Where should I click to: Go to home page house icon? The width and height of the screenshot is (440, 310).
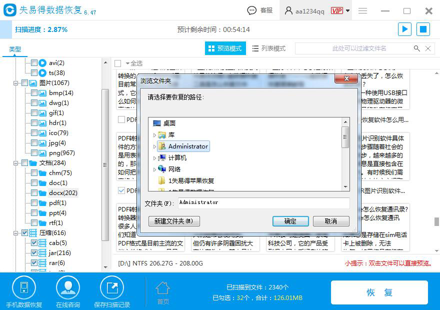click(x=163, y=288)
